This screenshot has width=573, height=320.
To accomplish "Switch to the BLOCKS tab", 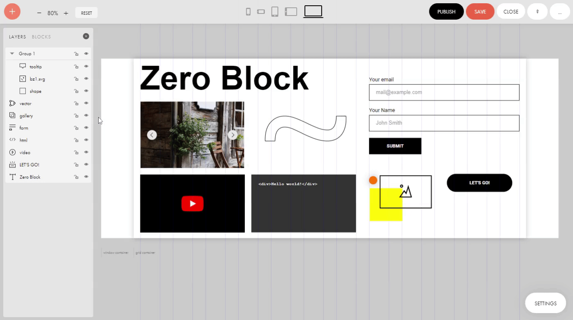I will [x=41, y=36].
